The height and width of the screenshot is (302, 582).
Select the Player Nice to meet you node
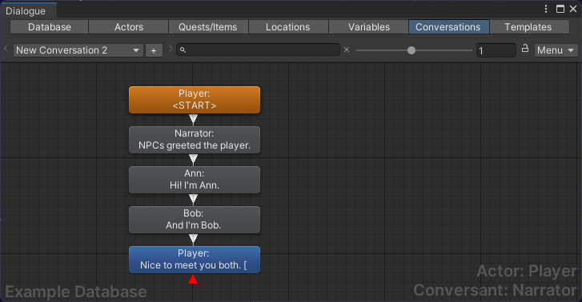pos(194,260)
